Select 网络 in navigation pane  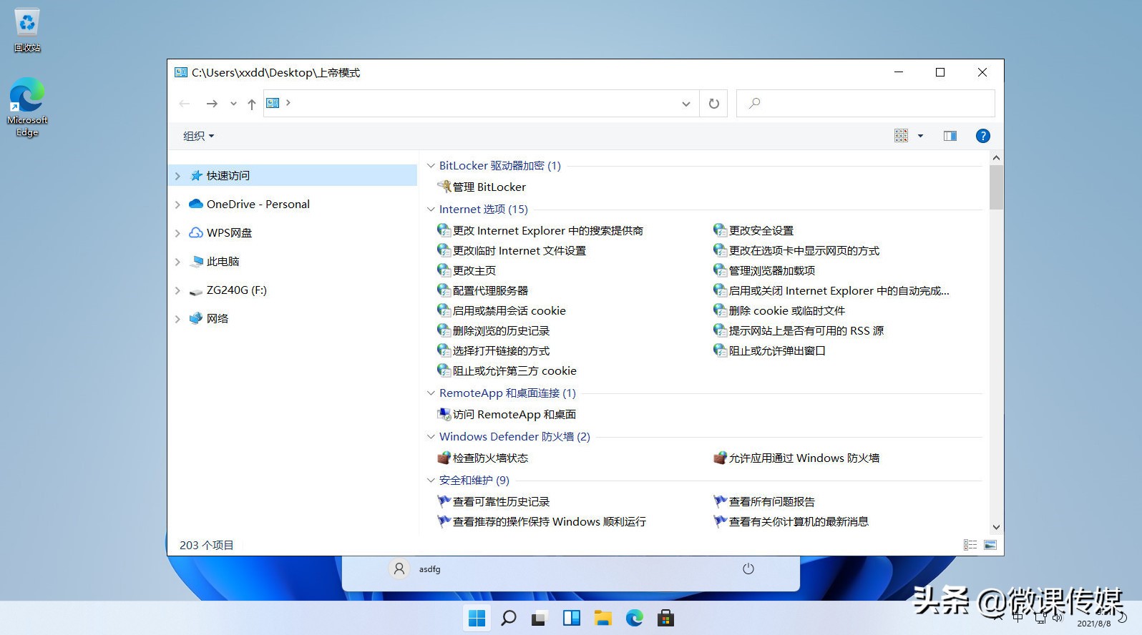(x=218, y=319)
